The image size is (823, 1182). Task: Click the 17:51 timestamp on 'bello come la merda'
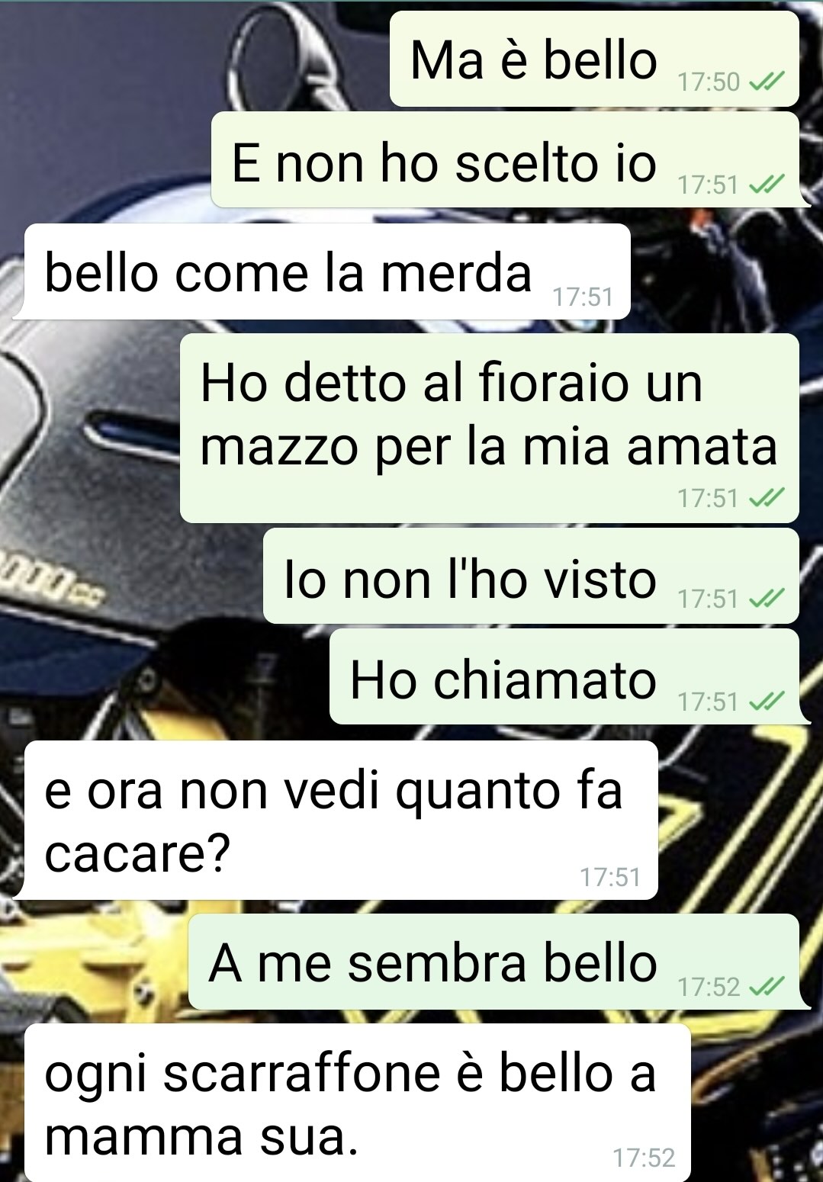583,297
